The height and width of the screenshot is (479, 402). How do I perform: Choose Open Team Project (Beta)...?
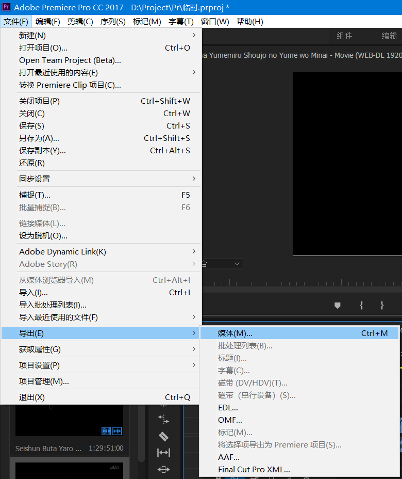pyautogui.click(x=100, y=60)
